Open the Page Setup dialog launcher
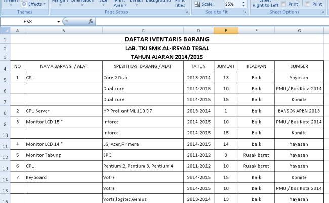The height and width of the screenshot is (203, 329). coord(186,12)
